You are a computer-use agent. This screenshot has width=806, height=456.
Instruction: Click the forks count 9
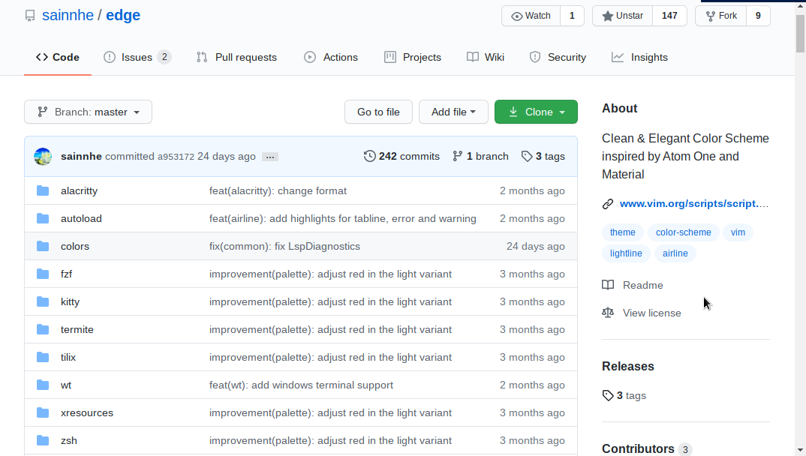pyautogui.click(x=758, y=16)
